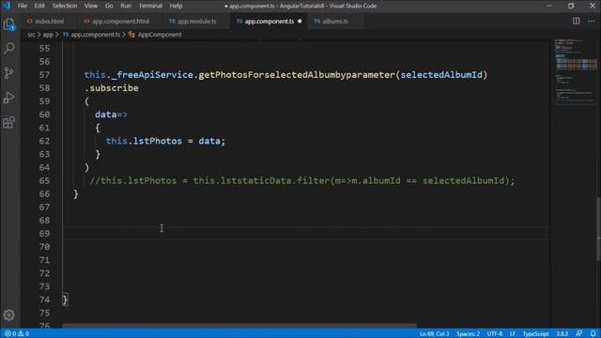The height and width of the screenshot is (338, 601).
Task: Open the Search view in activity bar
Action: (8, 48)
